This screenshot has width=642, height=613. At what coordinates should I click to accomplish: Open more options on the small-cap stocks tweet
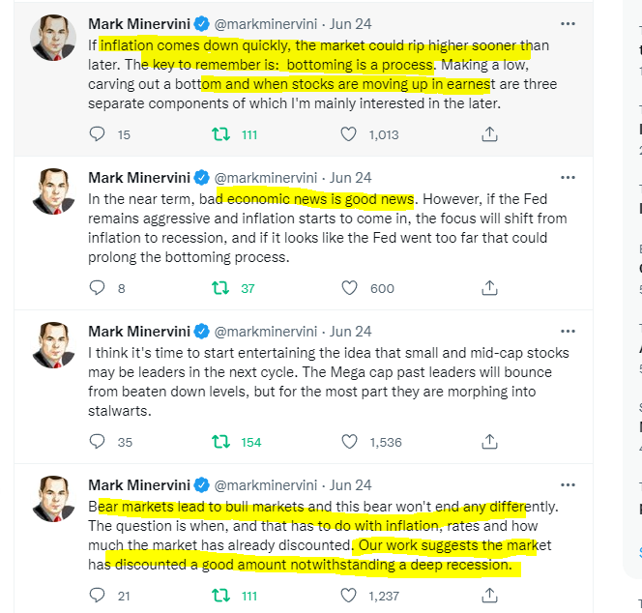coord(569,331)
